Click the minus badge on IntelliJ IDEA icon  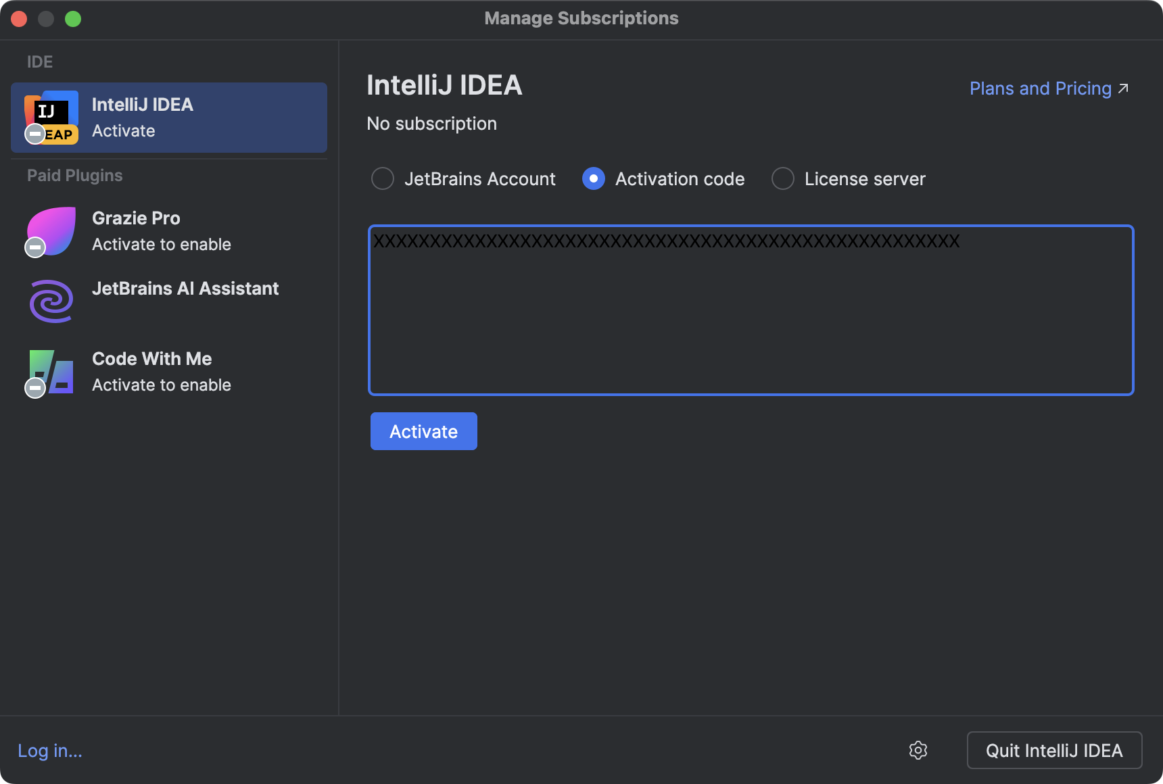click(x=34, y=132)
